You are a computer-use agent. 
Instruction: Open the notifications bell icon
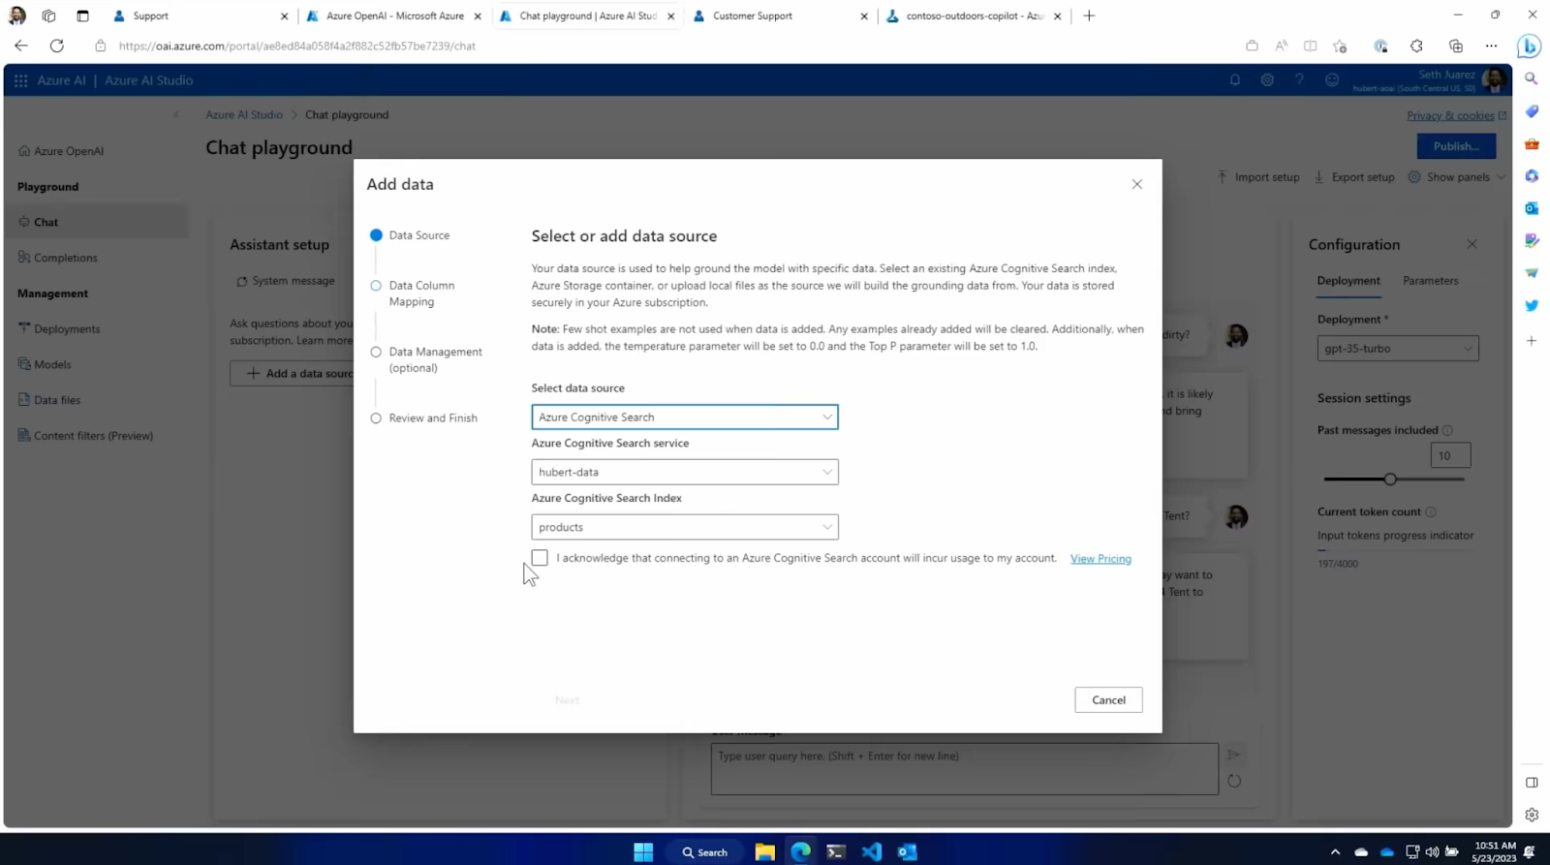(x=1235, y=80)
